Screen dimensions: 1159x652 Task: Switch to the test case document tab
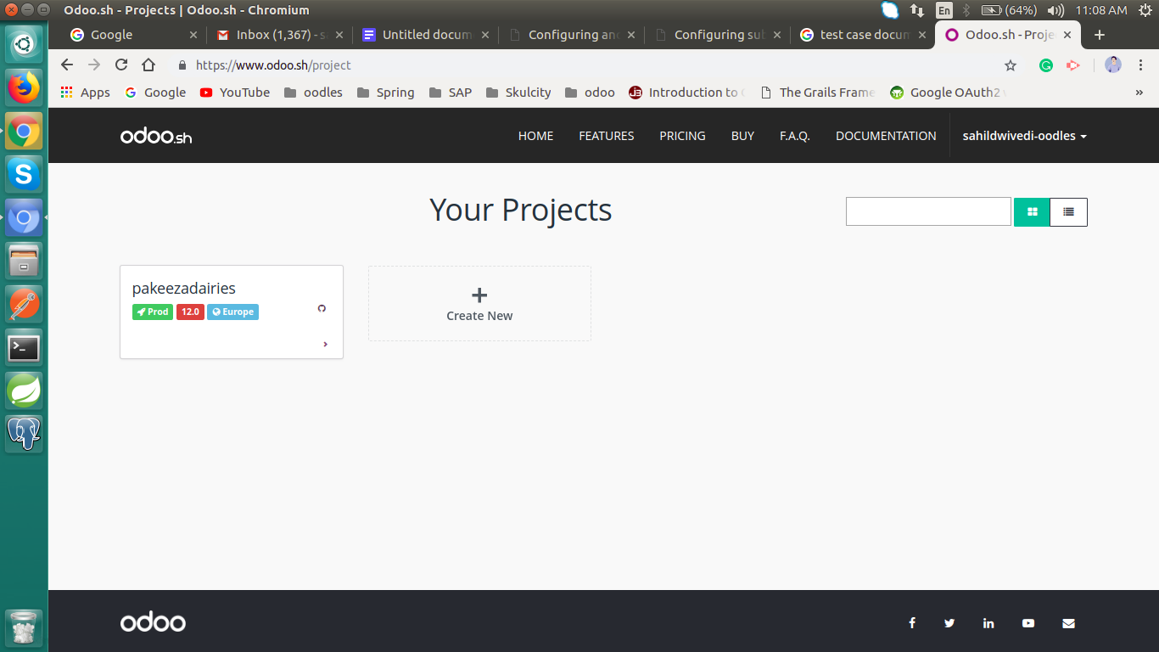[x=863, y=35]
